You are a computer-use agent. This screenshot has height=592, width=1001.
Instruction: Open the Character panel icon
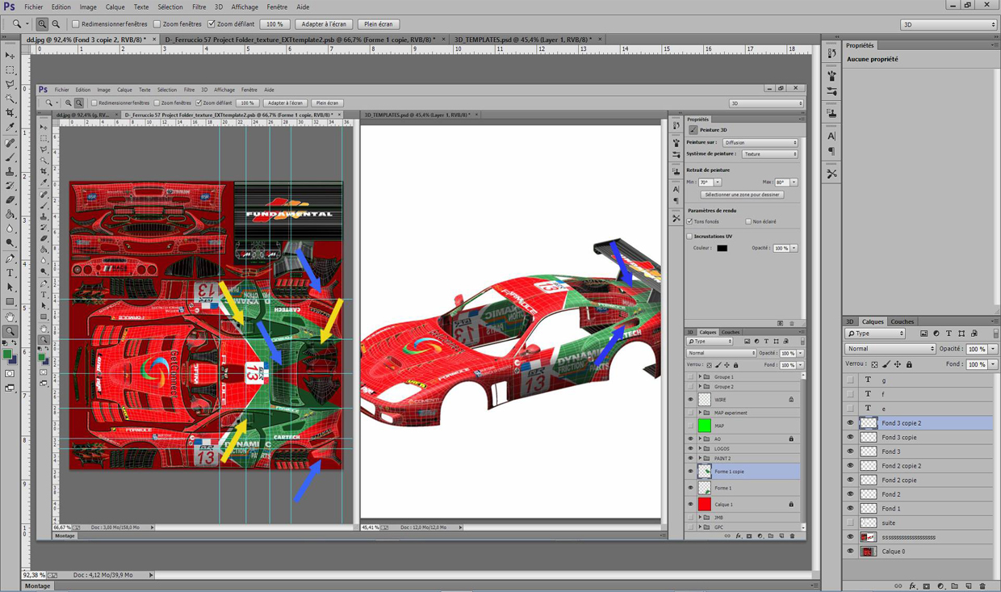coord(831,136)
